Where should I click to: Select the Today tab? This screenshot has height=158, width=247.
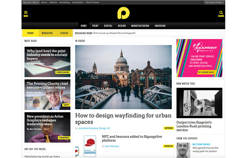30,33
